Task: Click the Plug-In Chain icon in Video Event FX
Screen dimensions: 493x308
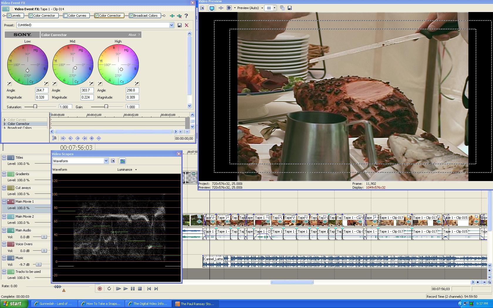Action: coord(172,16)
